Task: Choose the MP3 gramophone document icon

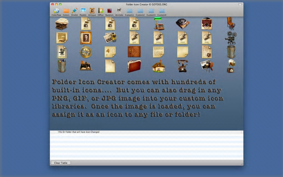Action: [110, 24]
